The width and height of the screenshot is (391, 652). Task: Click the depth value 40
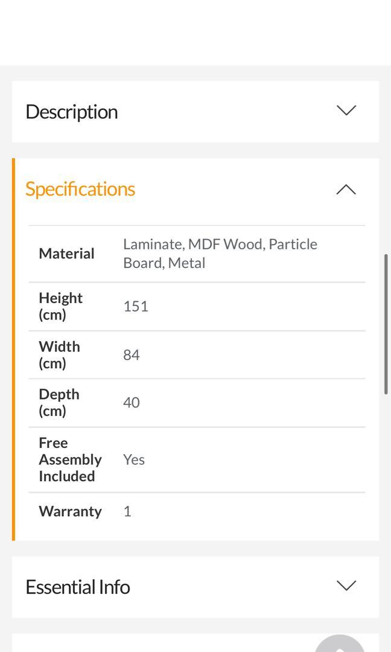click(132, 403)
